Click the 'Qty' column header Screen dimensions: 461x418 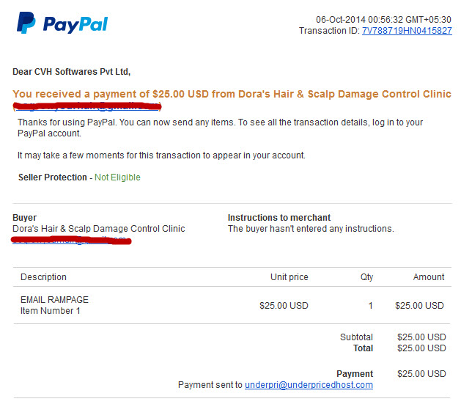coord(366,277)
